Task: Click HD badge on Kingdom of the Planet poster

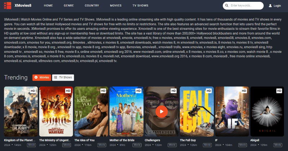Action: pyautogui.click(x=33, y=91)
